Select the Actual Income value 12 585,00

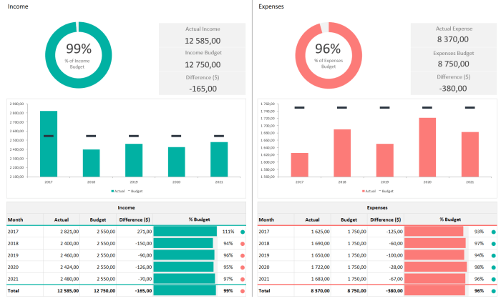(203, 41)
